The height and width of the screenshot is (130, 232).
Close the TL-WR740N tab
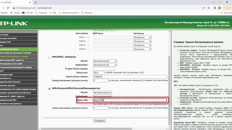click(x=30, y=3)
